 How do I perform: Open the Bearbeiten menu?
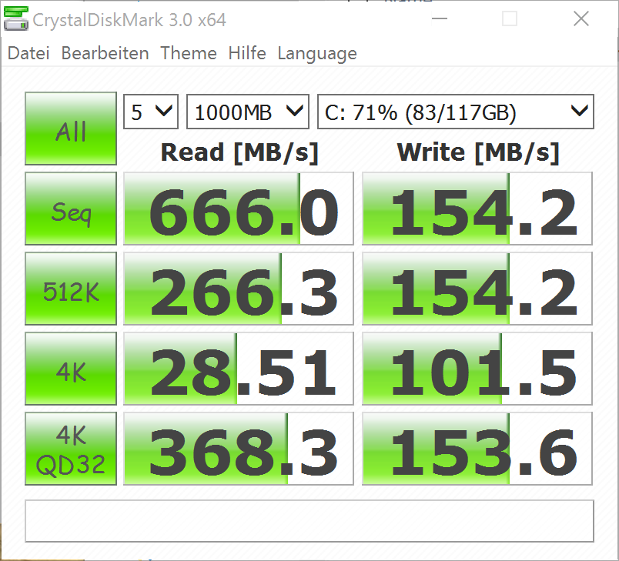[x=105, y=53]
